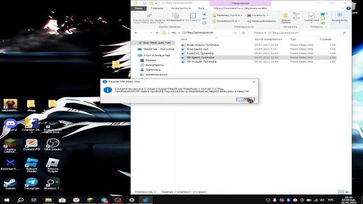The width and height of the screenshot is (363, 204).
Task: Open Microsoft Store from the taskbar
Action: pyautogui.click(x=62, y=200)
